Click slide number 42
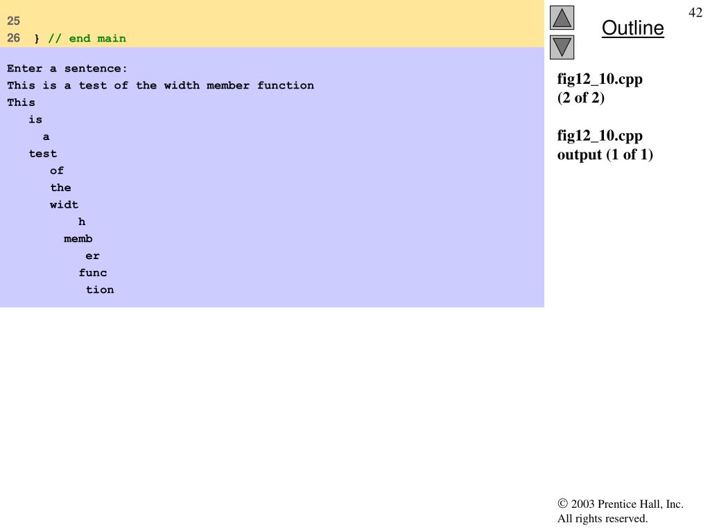The image size is (710, 532). 695,12
